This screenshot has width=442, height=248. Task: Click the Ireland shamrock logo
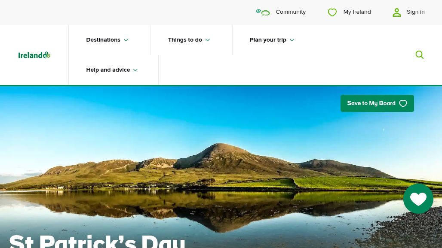click(x=34, y=55)
